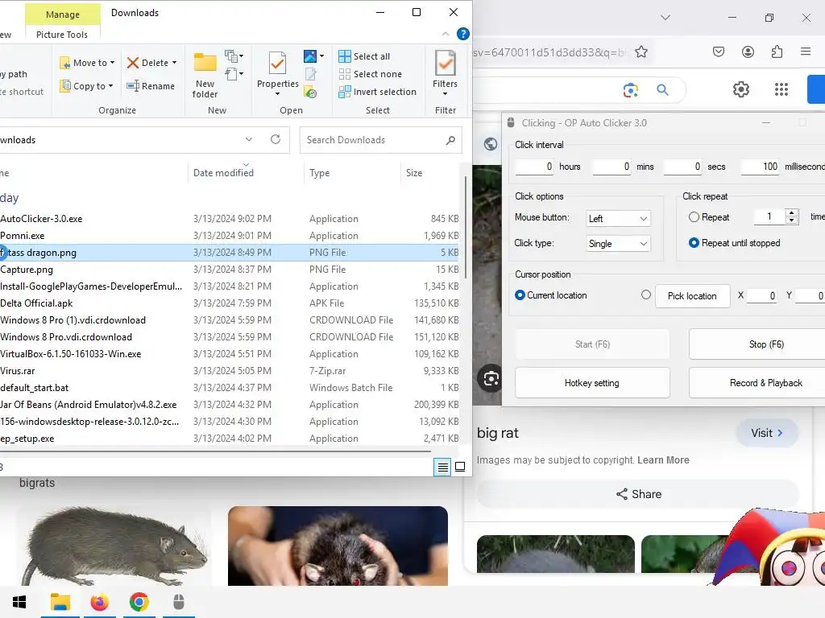This screenshot has width=825, height=618.
Task: Click the milliseconds interval field
Action: pyautogui.click(x=760, y=167)
